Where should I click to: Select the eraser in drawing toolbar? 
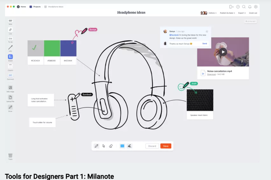(x=111, y=146)
